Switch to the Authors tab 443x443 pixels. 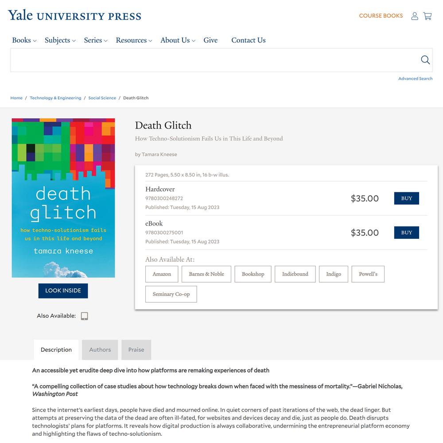click(x=100, y=350)
